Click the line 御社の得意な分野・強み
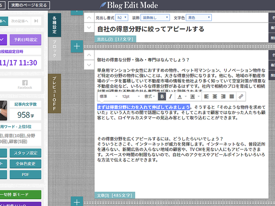This screenshot has width=275, height=206. [143, 60]
